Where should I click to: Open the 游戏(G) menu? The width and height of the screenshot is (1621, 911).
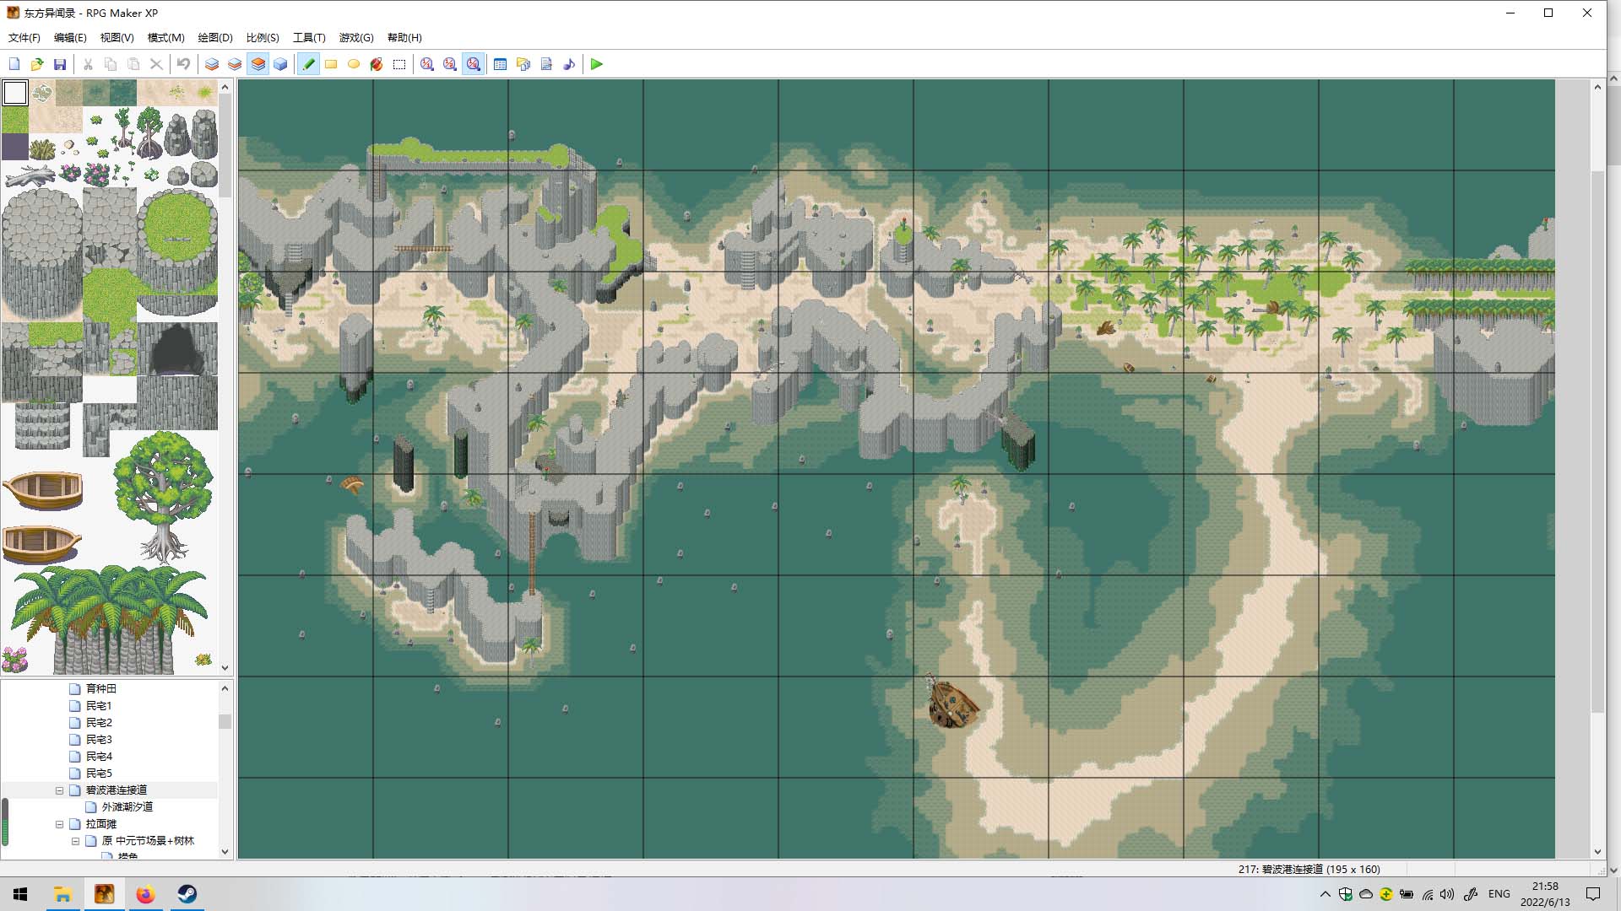click(x=356, y=38)
